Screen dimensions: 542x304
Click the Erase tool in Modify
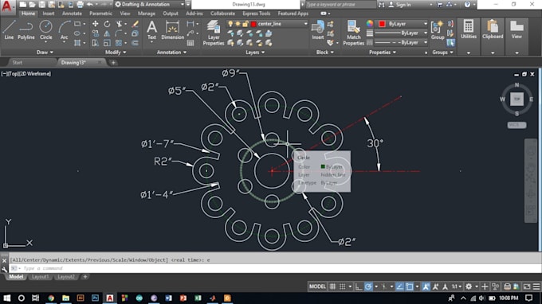[135, 24]
